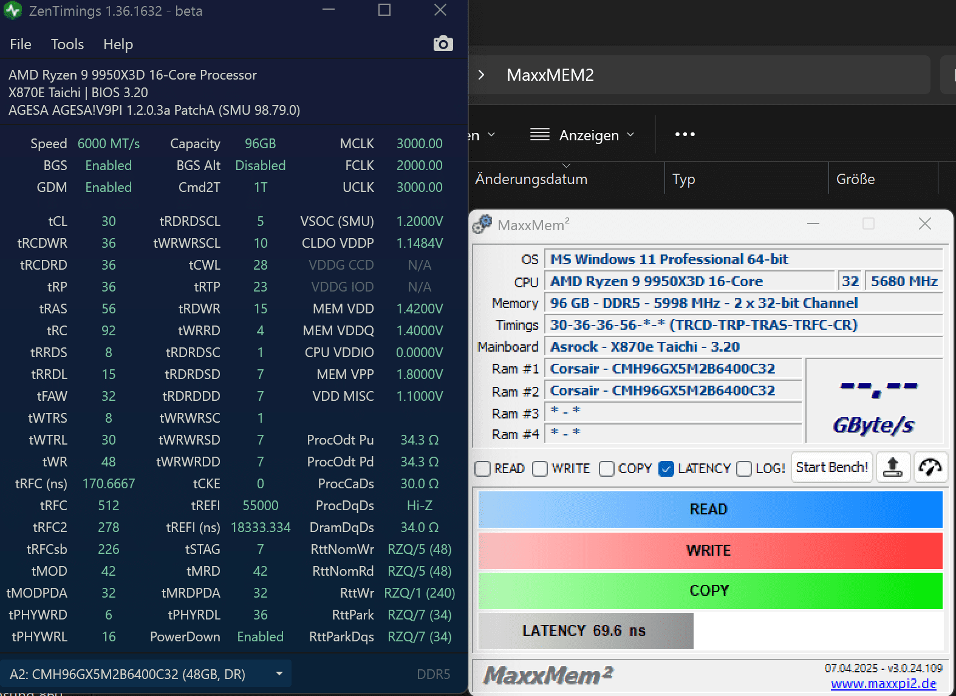Click the Ram #2 Corsair module field
The width and height of the screenshot is (956, 696).
coord(673,391)
